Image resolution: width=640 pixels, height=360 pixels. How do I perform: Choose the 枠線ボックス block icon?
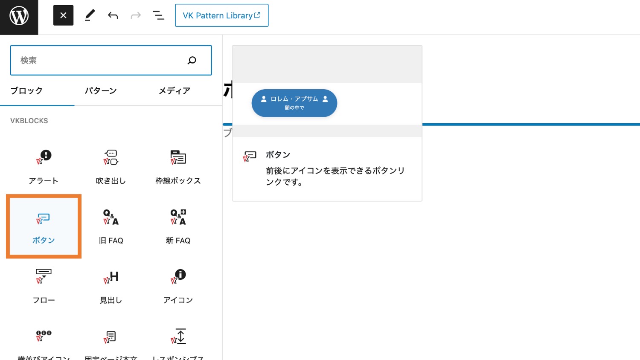[178, 166]
